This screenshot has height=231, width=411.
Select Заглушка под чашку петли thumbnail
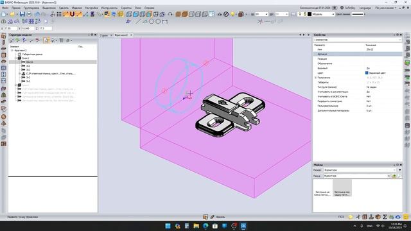point(342,188)
